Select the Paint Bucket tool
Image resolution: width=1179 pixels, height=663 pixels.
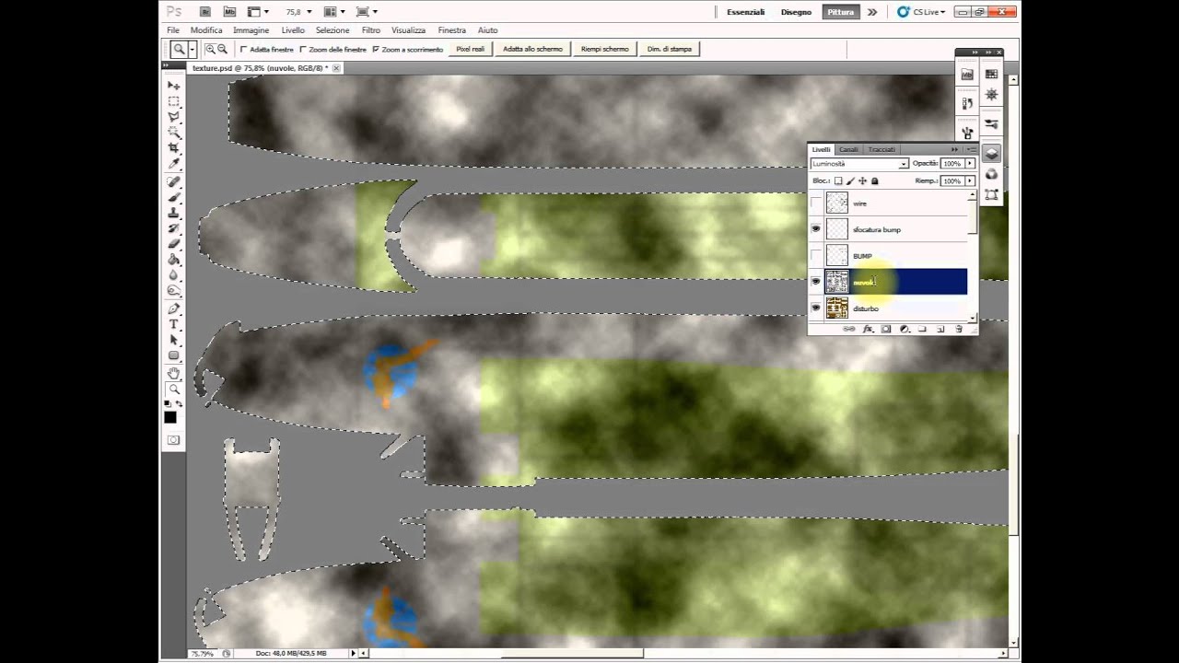pos(173,260)
